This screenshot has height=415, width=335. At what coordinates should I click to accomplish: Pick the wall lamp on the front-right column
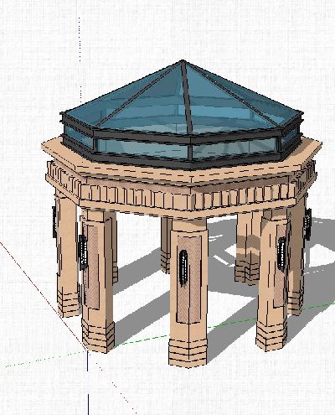coord(281,254)
